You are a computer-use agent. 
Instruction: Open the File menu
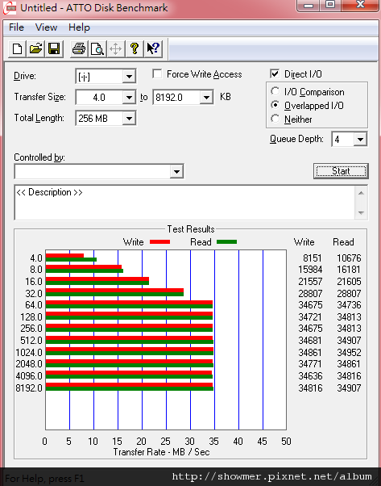point(16,27)
